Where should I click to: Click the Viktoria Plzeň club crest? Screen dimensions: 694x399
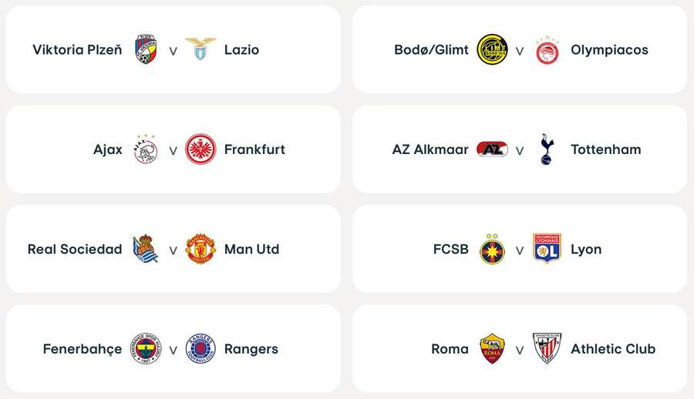[x=146, y=50]
